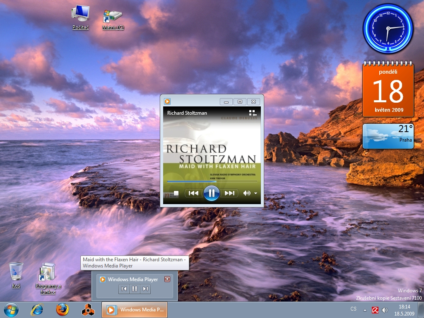Mute the player volume speaker icon

click(247, 193)
